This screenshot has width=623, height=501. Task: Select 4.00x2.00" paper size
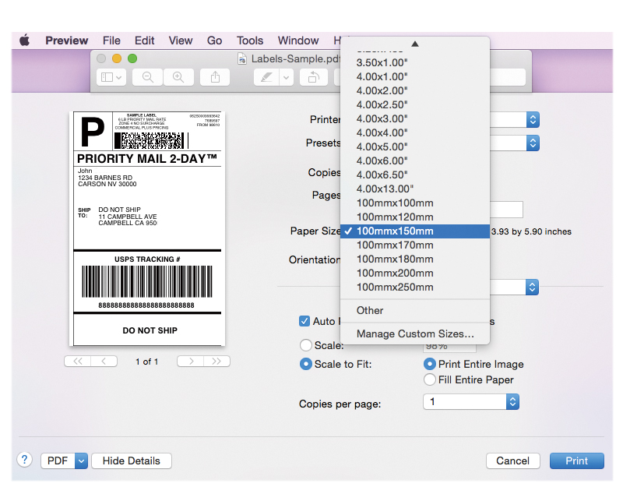[x=415, y=90]
